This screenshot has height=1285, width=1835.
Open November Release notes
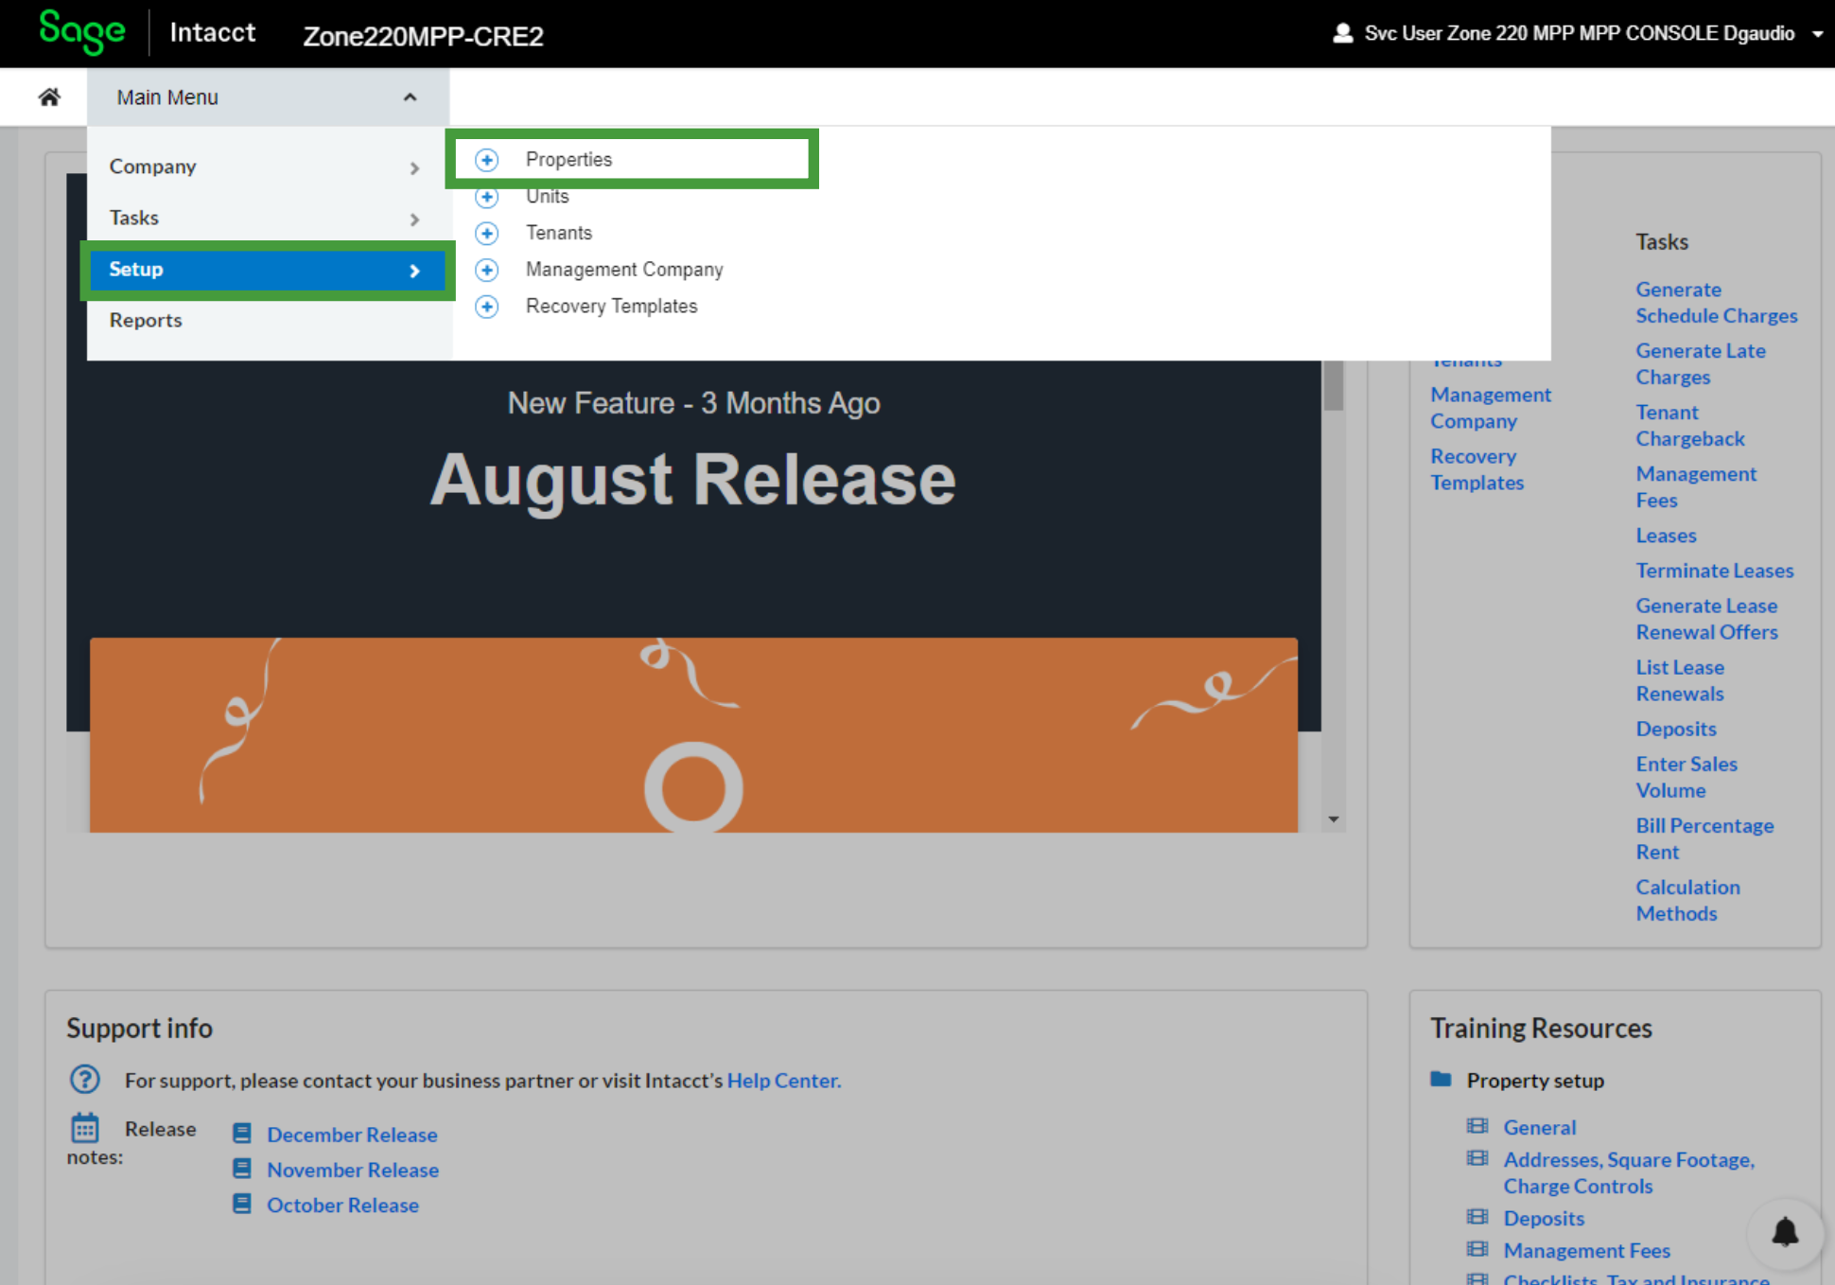tap(353, 1170)
